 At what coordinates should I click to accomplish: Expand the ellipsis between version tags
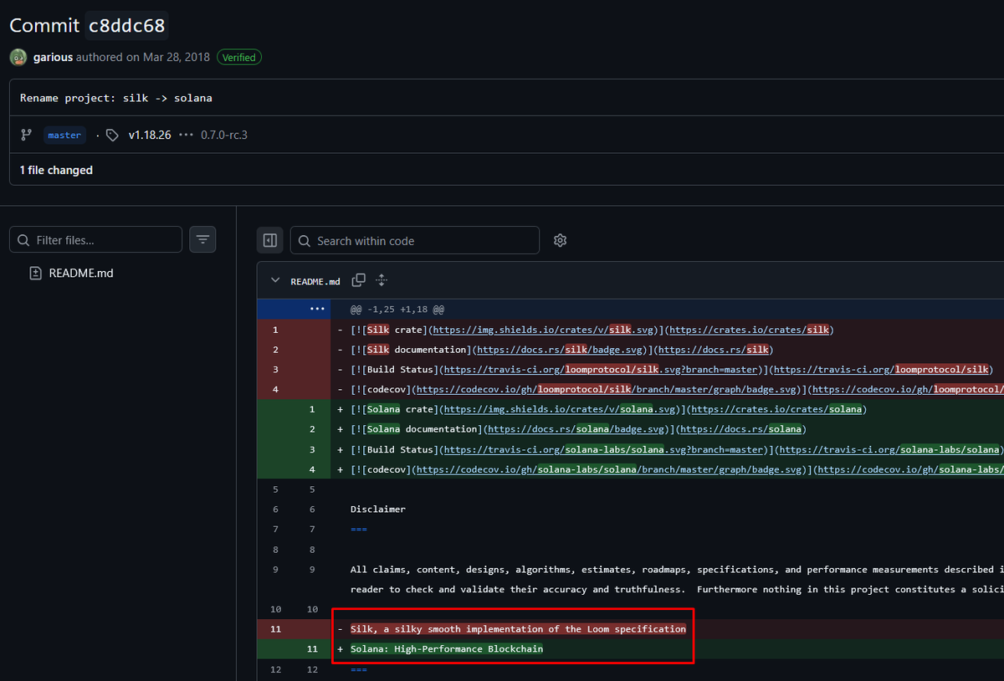186,135
